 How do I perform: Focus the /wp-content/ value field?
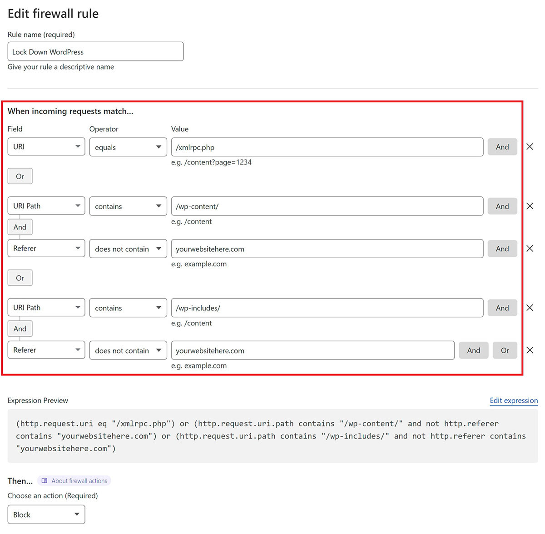point(327,206)
